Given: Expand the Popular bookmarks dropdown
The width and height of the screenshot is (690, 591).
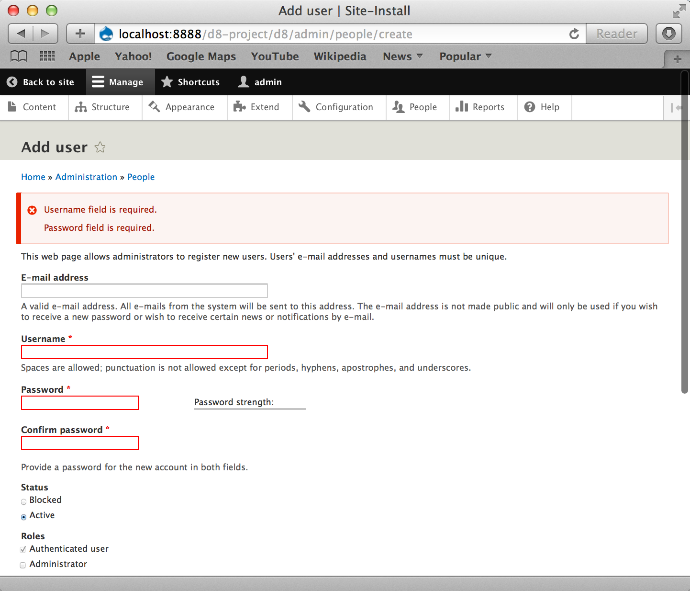Looking at the screenshot, I should click(x=466, y=57).
